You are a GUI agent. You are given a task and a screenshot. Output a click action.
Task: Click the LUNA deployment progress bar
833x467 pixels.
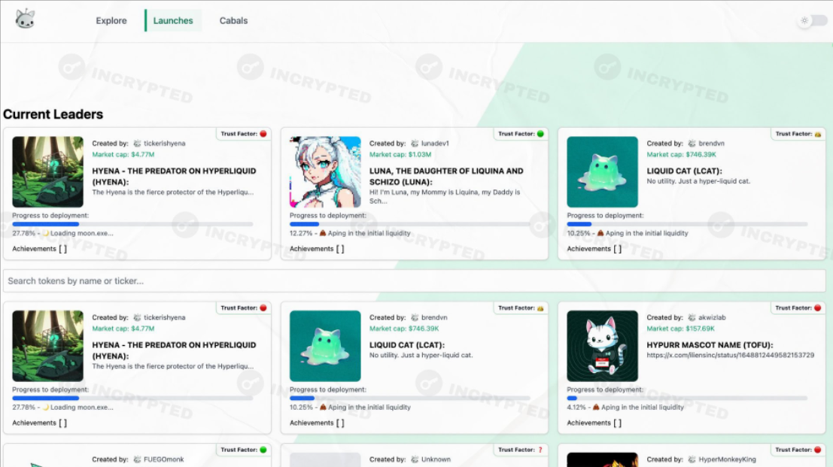[409, 224]
